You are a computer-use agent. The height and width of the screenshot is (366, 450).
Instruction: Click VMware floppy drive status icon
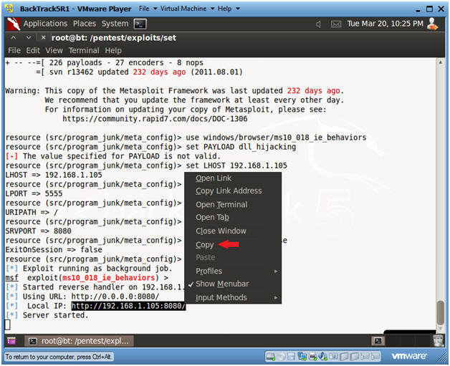click(x=291, y=357)
